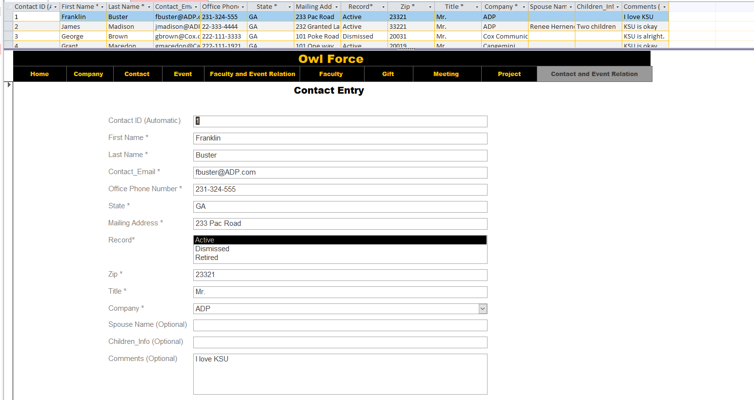754x400 pixels.
Task: Open Comments column filter dropdown
Action: [664, 7]
